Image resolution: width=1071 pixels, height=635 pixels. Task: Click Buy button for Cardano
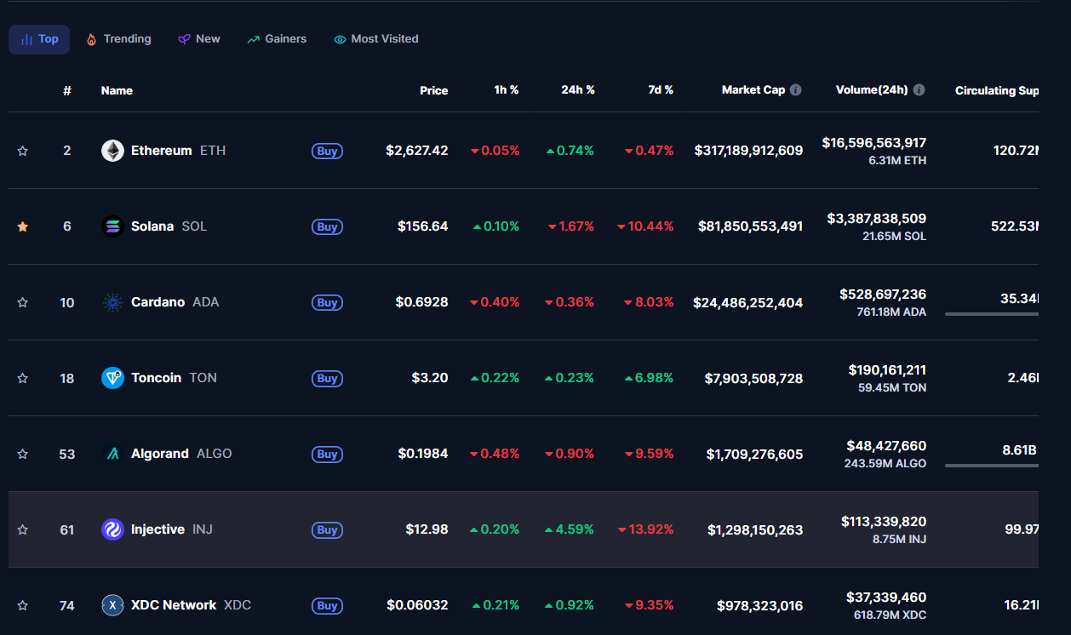pyautogui.click(x=328, y=302)
